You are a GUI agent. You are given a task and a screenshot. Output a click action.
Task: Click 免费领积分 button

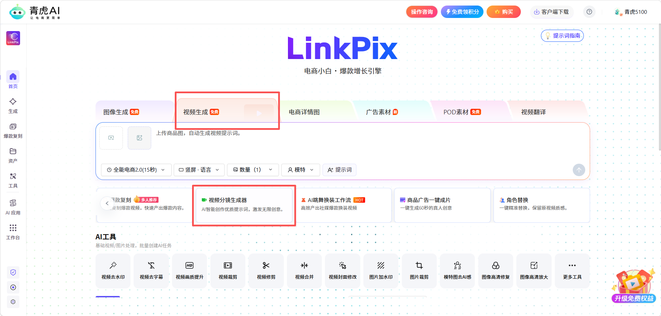pos(462,12)
